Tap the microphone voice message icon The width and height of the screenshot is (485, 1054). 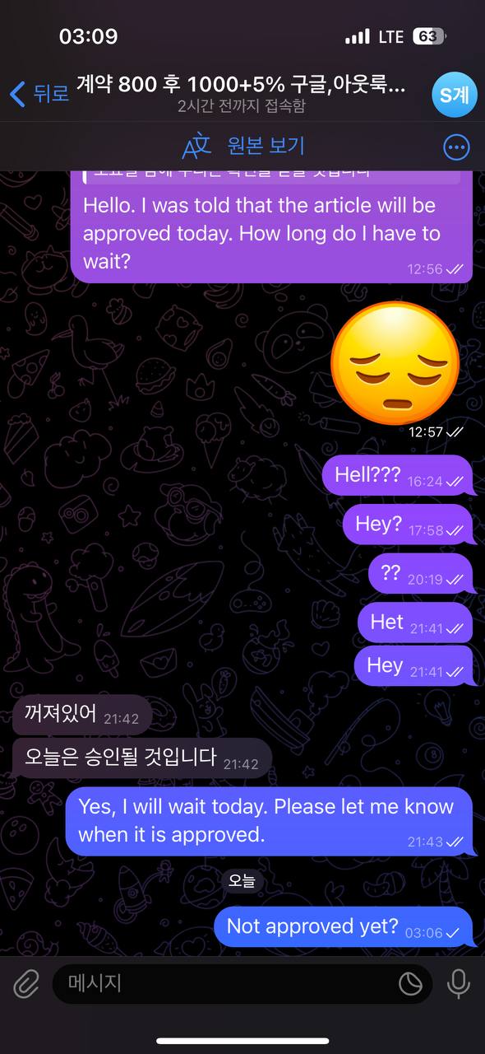(x=458, y=983)
